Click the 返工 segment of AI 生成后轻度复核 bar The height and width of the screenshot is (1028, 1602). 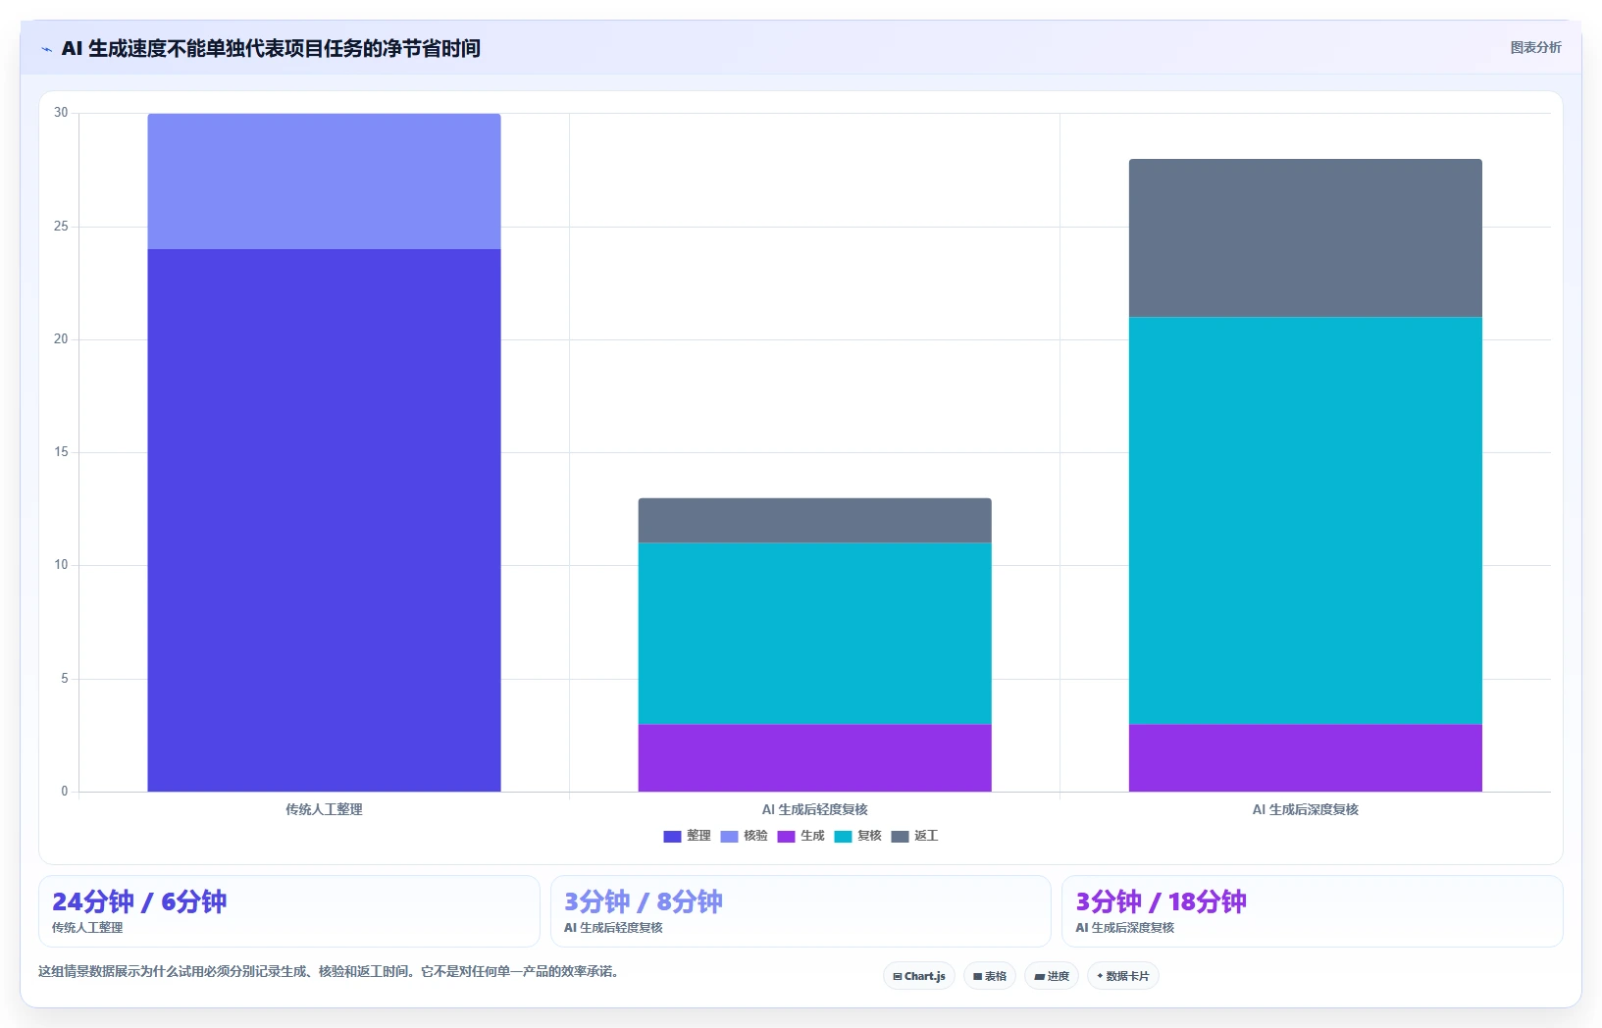point(814,521)
